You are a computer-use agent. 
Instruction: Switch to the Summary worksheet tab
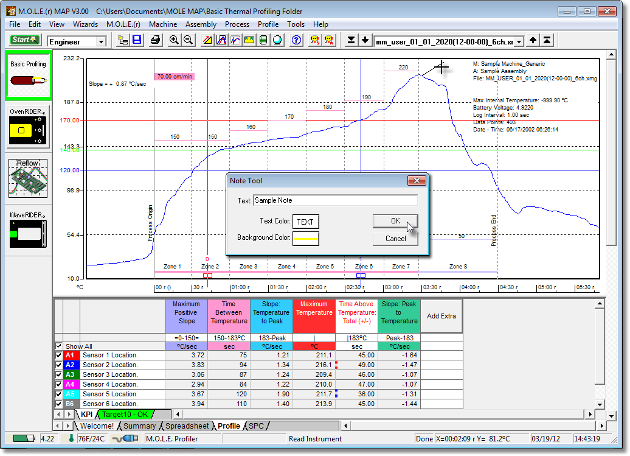point(139,426)
